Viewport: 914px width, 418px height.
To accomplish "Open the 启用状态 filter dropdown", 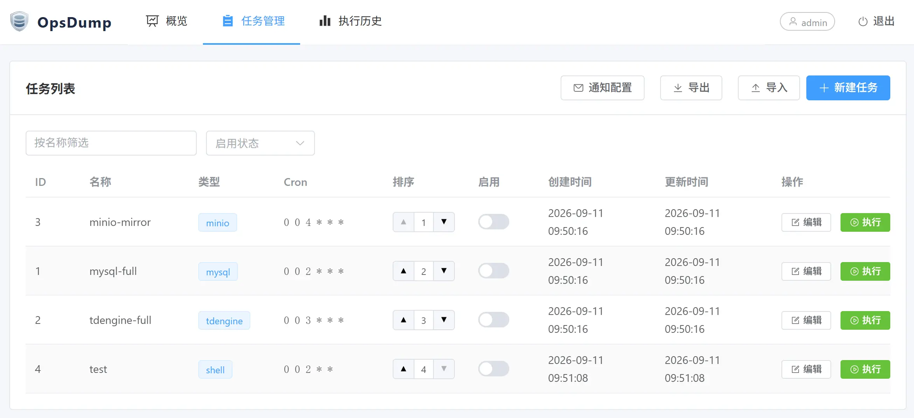I will point(260,143).
